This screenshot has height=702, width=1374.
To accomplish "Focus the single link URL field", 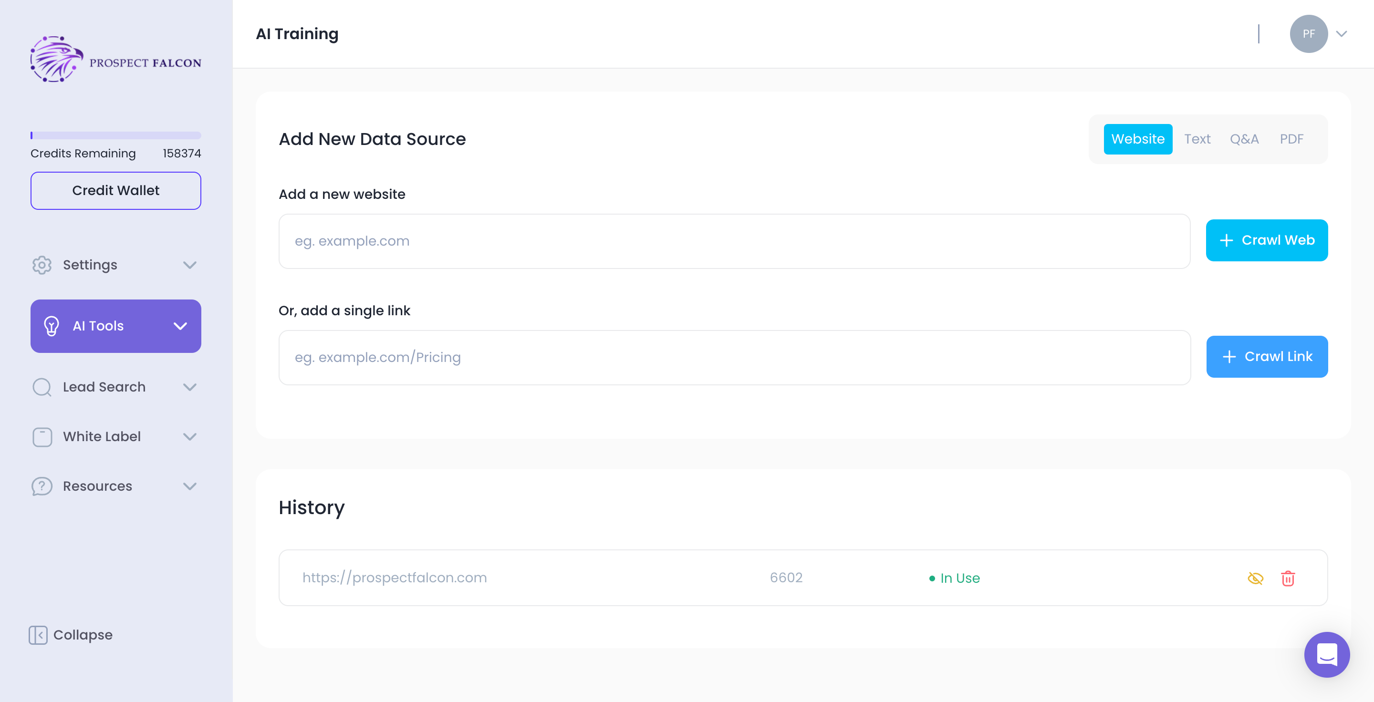I will click(734, 357).
